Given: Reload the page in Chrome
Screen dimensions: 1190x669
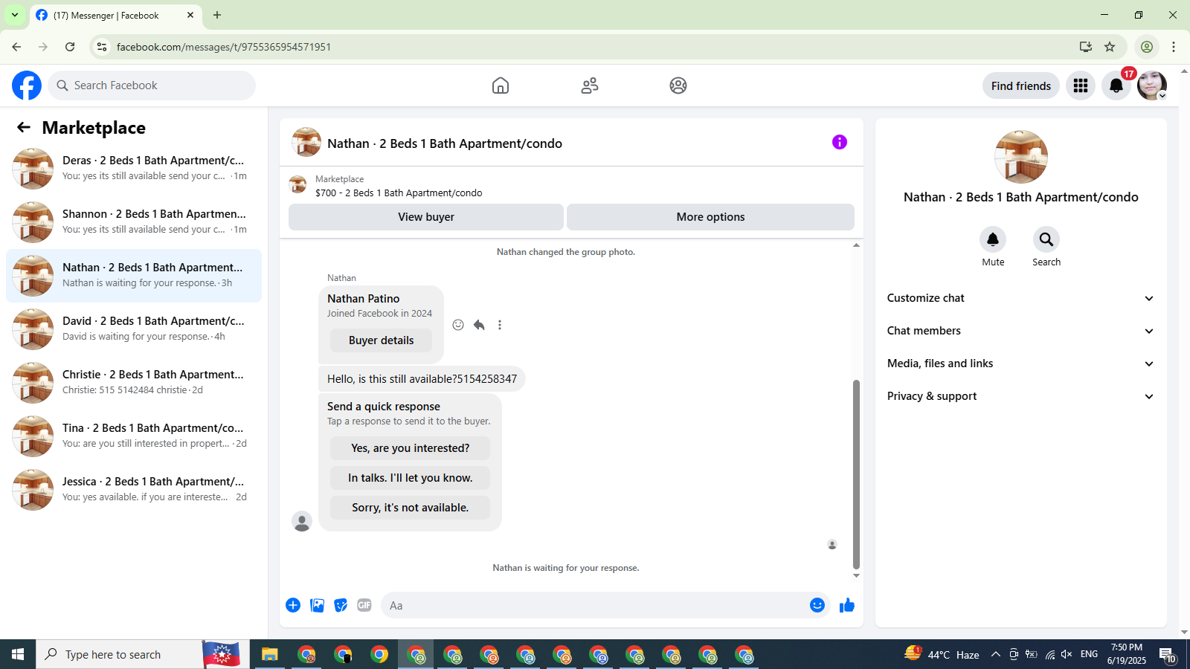Looking at the screenshot, I should click(70, 47).
